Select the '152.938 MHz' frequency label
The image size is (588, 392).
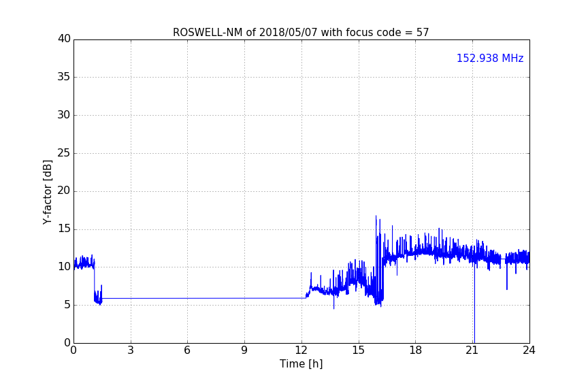tap(490, 58)
